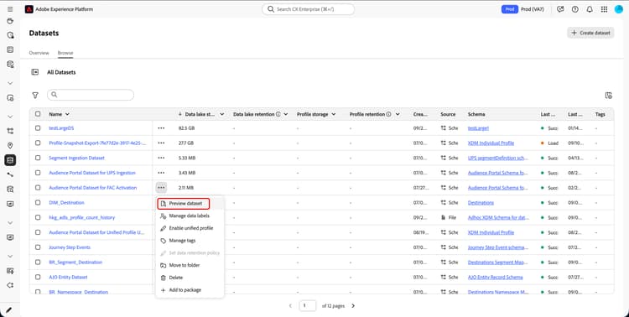The image size is (629, 317).
Task: Focus the Search CX Enterprise field
Action: 308,9
